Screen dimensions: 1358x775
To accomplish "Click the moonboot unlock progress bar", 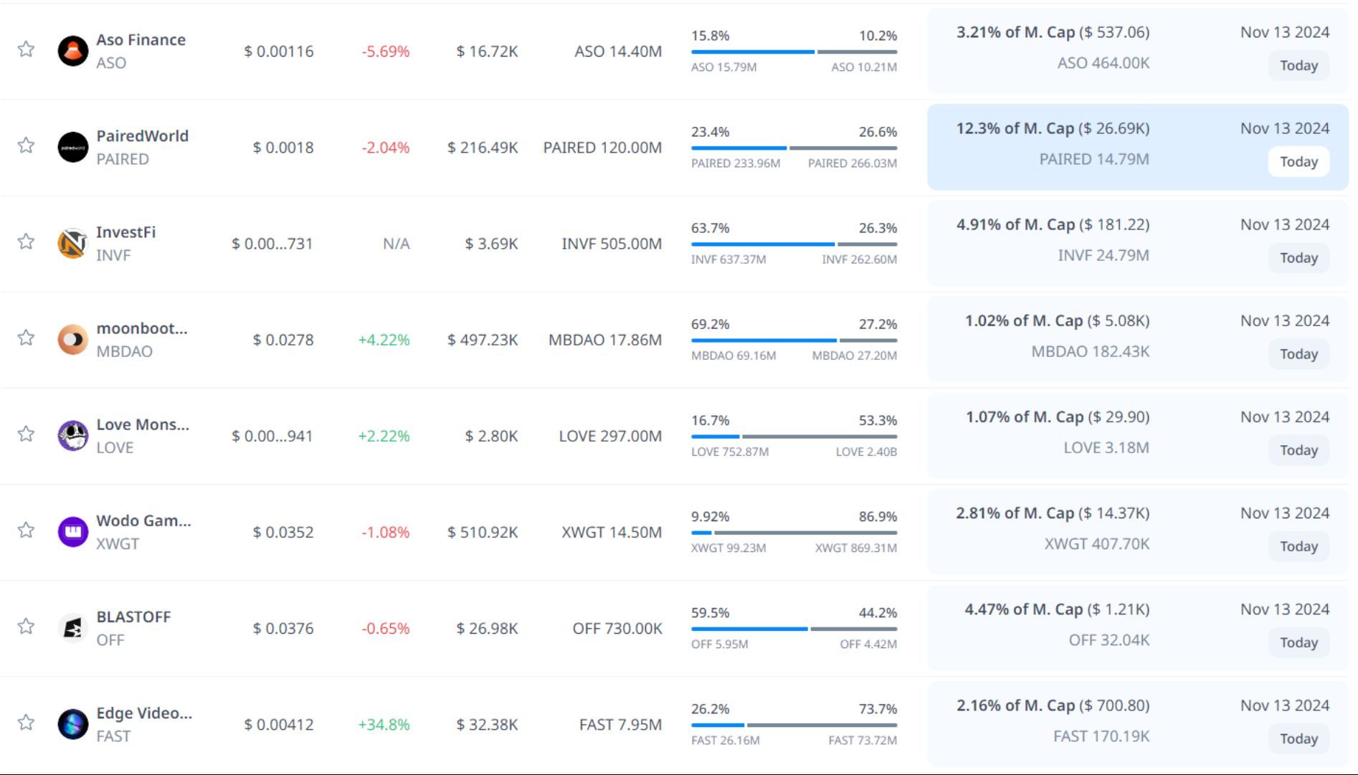I will pos(794,340).
